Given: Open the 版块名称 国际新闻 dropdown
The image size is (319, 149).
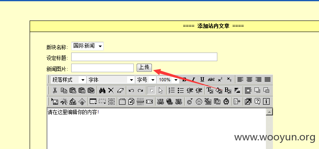Looking at the screenshot, I should click(x=87, y=46).
